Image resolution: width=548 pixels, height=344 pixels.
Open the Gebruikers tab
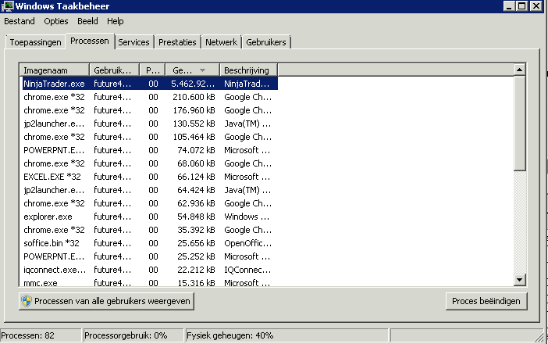pyautogui.click(x=266, y=42)
